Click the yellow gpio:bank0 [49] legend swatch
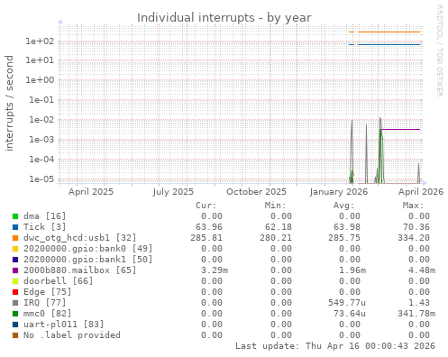 pos(15,249)
